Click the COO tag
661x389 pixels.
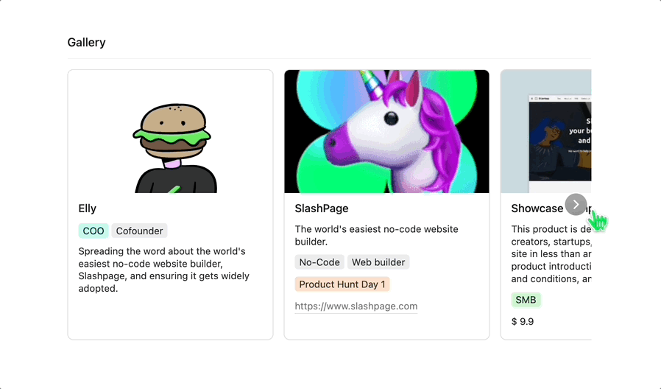pos(93,231)
